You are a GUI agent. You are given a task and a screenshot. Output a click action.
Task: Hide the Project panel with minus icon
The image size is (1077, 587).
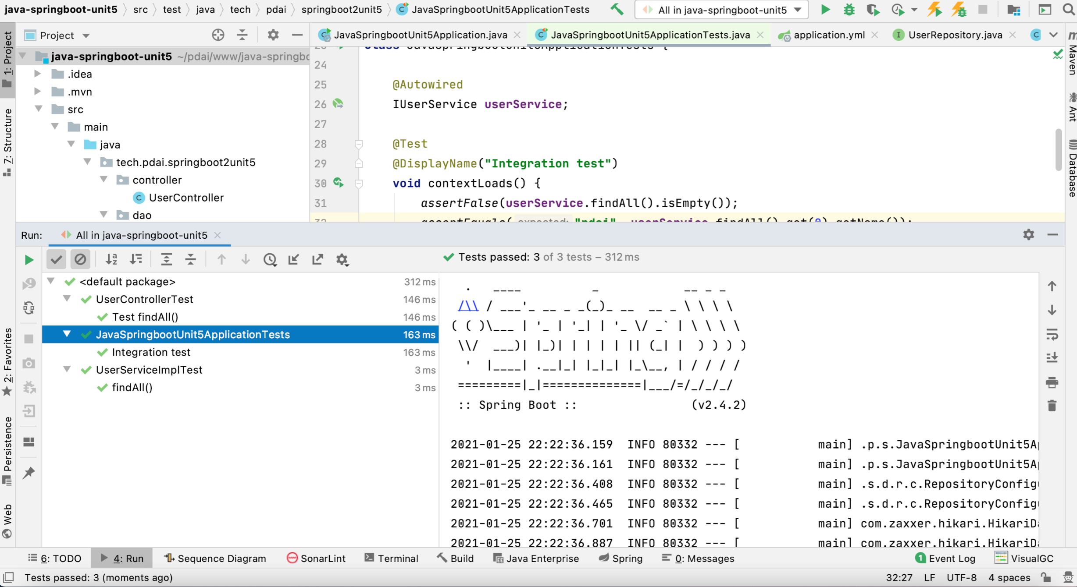pyautogui.click(x=297, y=35)
